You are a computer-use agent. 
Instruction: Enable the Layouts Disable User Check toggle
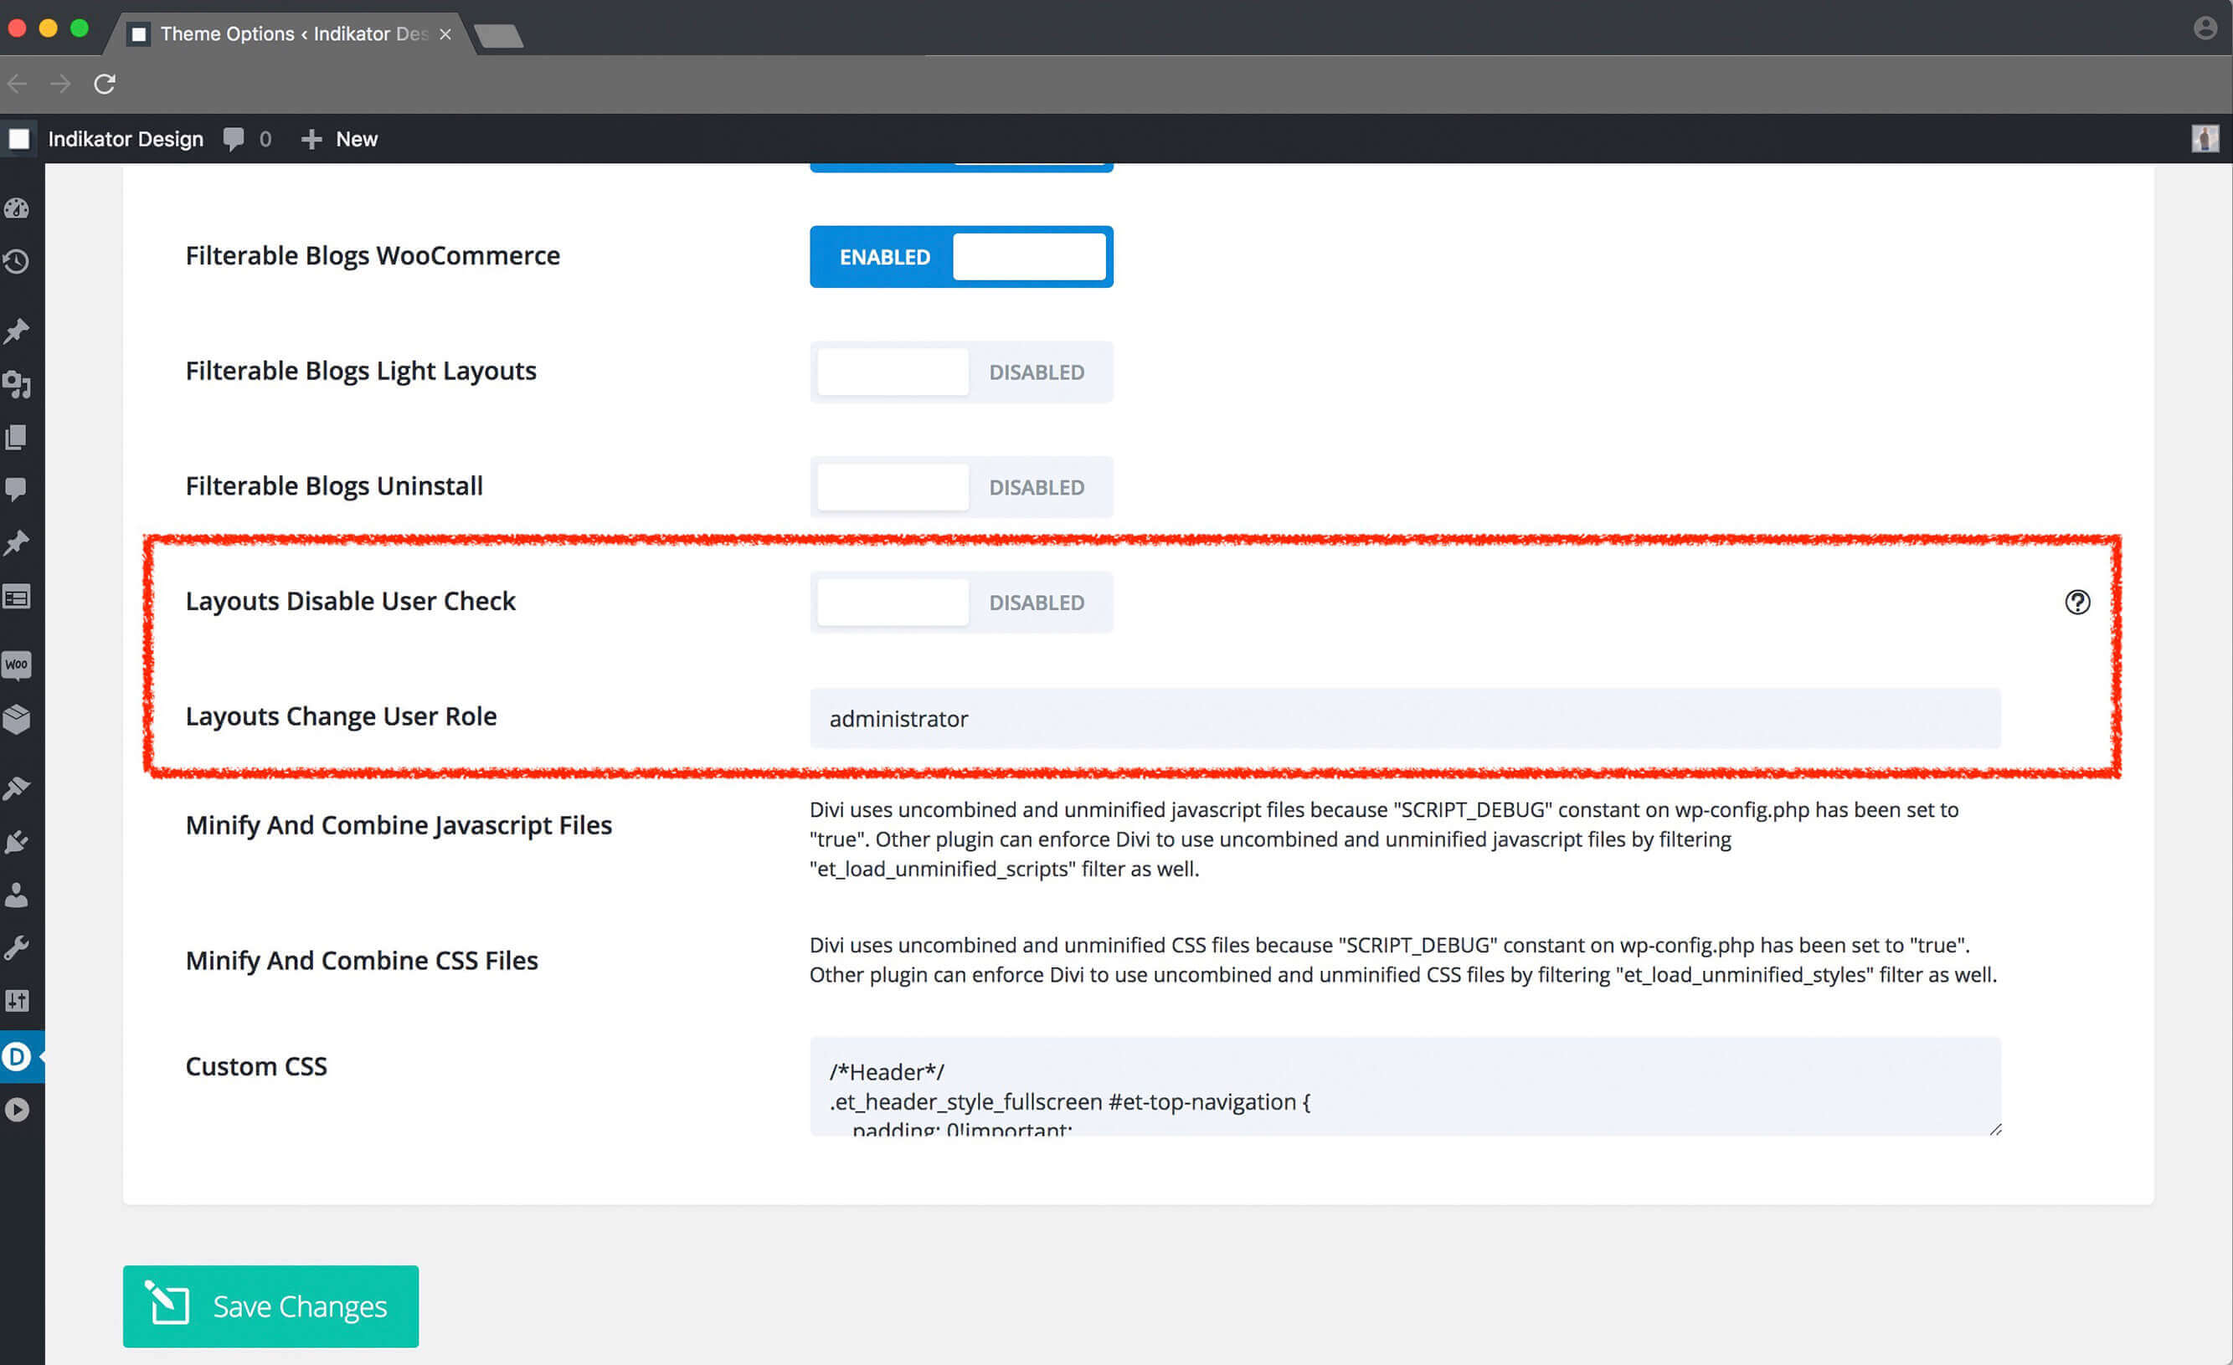click(961, 603)
